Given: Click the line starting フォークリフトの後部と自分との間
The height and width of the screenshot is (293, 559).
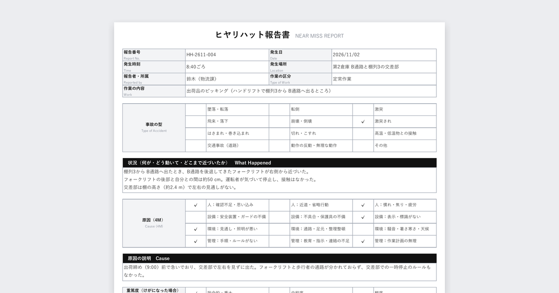Looking at the screenshot, I should tap(220, 180).
